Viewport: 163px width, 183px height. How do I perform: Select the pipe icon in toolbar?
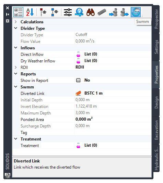[102, 12]
